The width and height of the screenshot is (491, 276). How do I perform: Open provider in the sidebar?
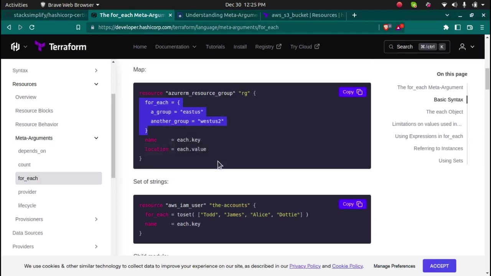27,192
